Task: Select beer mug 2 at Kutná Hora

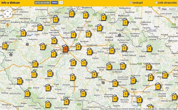Action: tap(90, 52)
